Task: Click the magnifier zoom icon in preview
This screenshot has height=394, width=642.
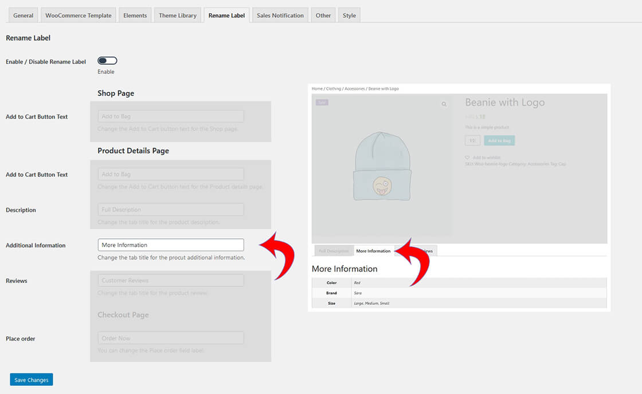Action: coord(444,104)
